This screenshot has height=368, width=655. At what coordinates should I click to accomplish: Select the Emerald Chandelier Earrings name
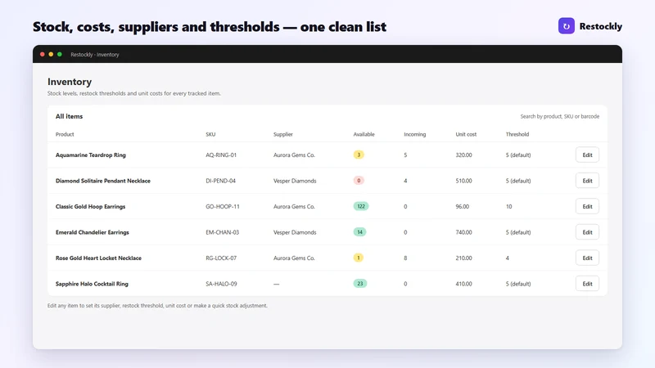point(93,232)
